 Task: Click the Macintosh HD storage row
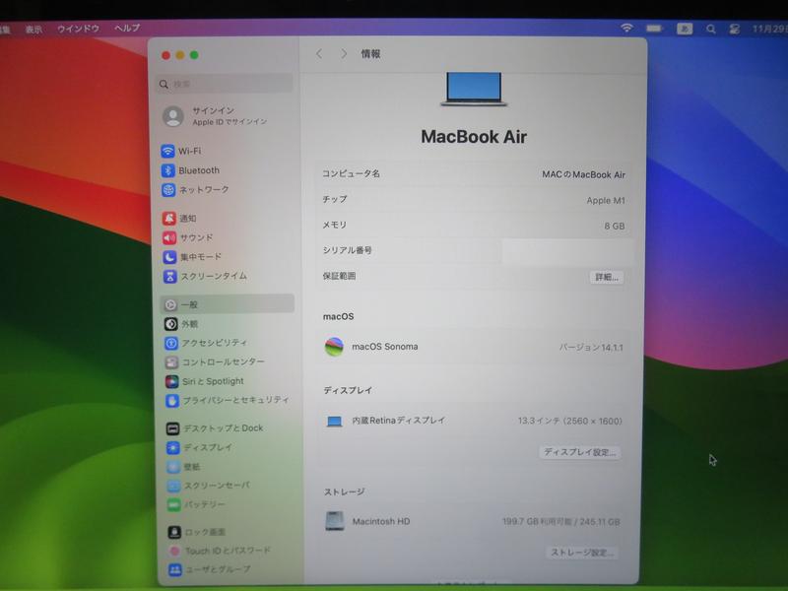473,521
